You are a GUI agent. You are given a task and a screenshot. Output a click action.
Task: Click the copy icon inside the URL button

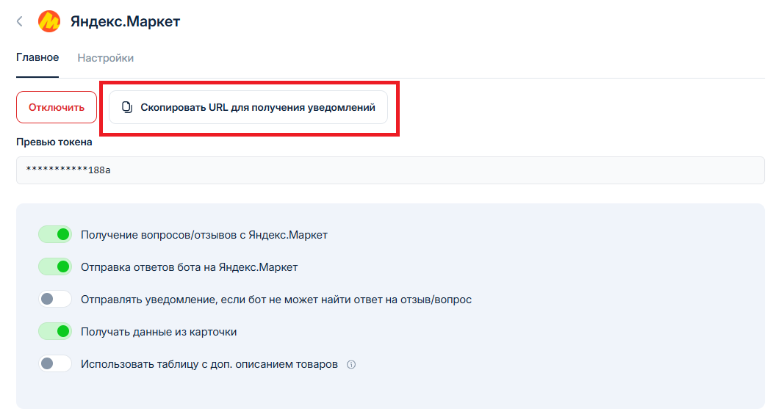pos(126,107)
